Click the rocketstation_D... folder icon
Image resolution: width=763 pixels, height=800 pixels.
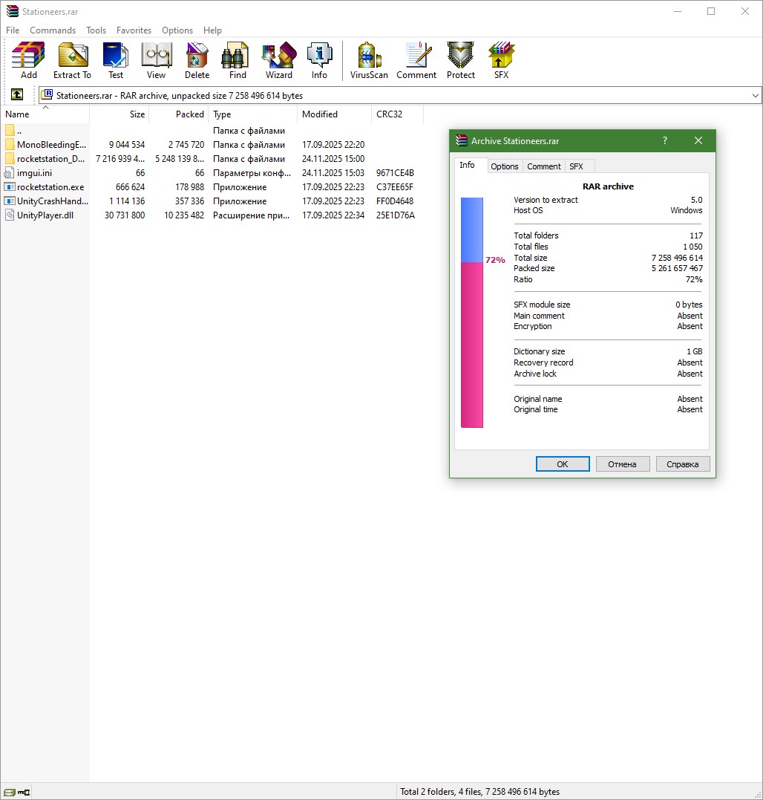10,159
